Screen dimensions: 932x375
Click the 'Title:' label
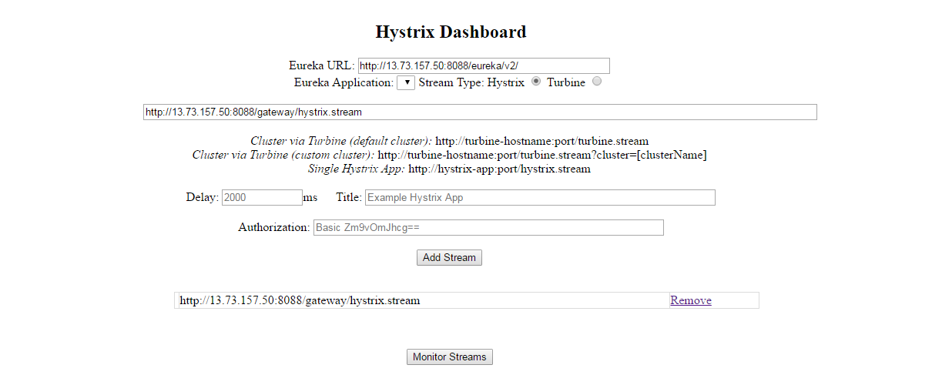(349, 198)
